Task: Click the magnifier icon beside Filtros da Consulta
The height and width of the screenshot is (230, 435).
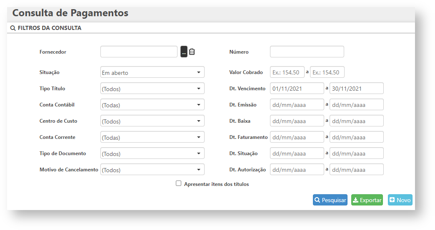Action: (13, 28)
